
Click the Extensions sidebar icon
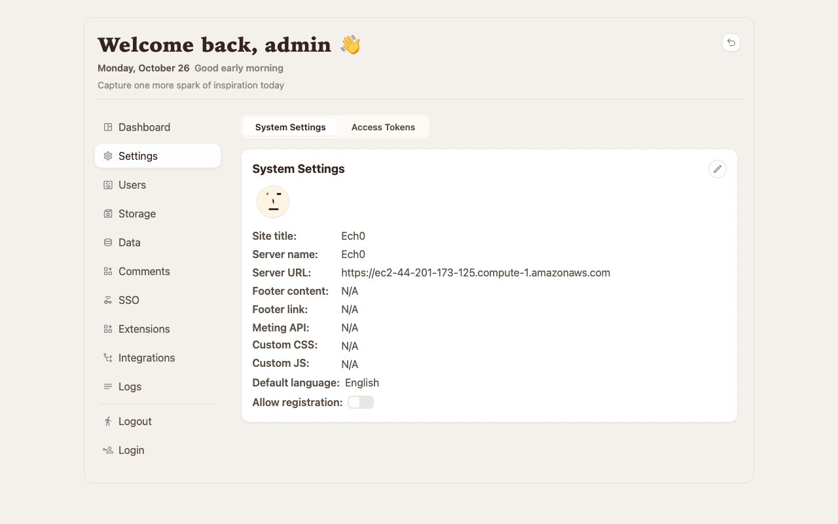(x=108, y=329)
